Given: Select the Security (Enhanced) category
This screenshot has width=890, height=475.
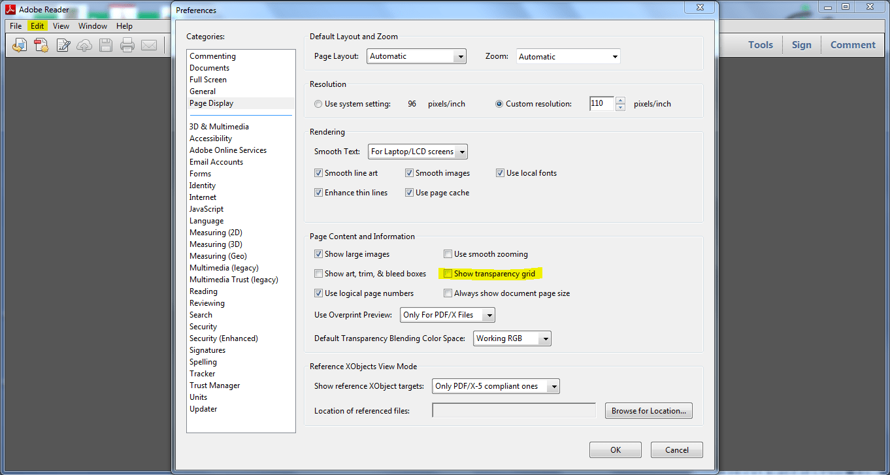Looking at the screenshot, I should point(223,338).
